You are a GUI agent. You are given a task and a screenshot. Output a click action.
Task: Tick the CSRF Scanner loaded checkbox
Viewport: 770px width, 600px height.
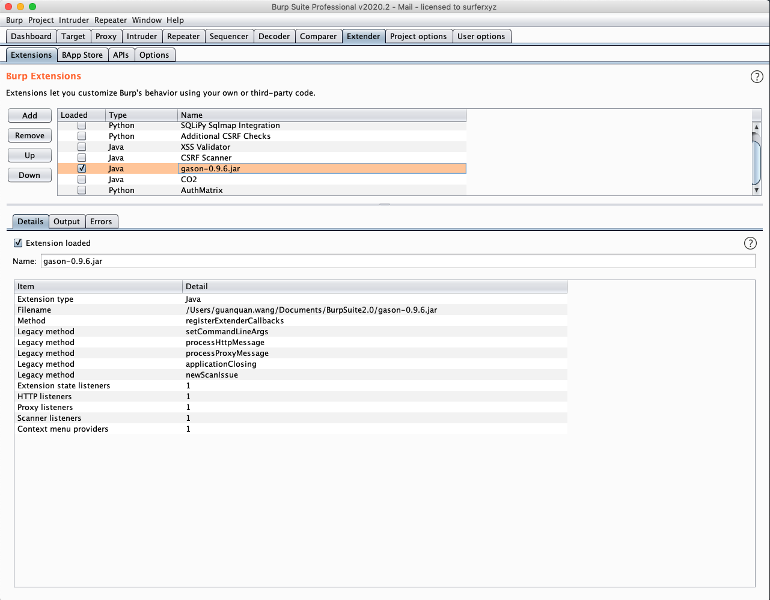tap(82, 158)
